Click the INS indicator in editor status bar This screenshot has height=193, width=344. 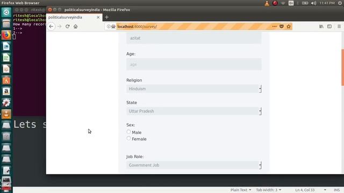(x=337, y=190)
